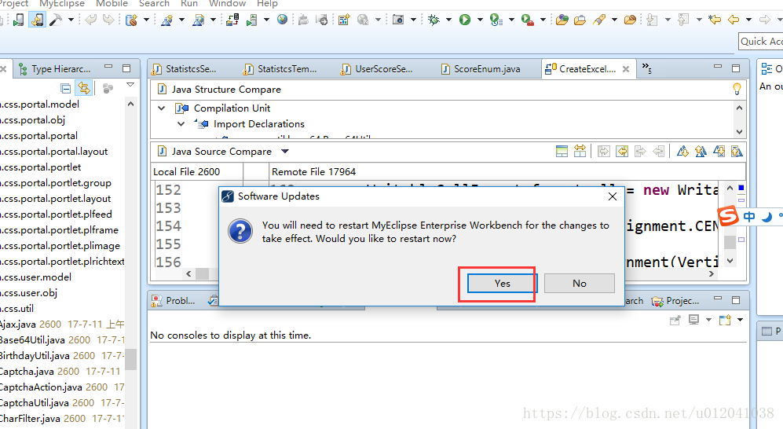The width and height of the screenshot is (783, 429).
Task: Open the Problems view tab
Action: [x=174, y=301]
